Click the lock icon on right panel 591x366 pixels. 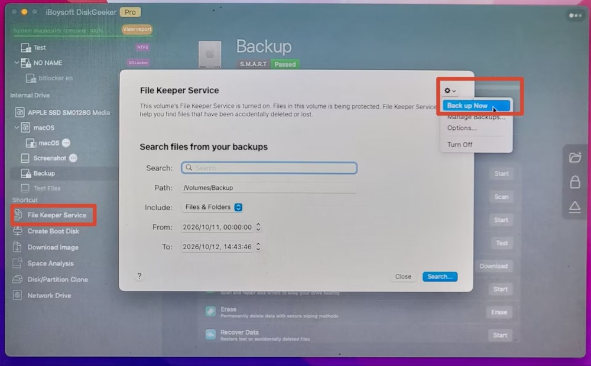575,182
